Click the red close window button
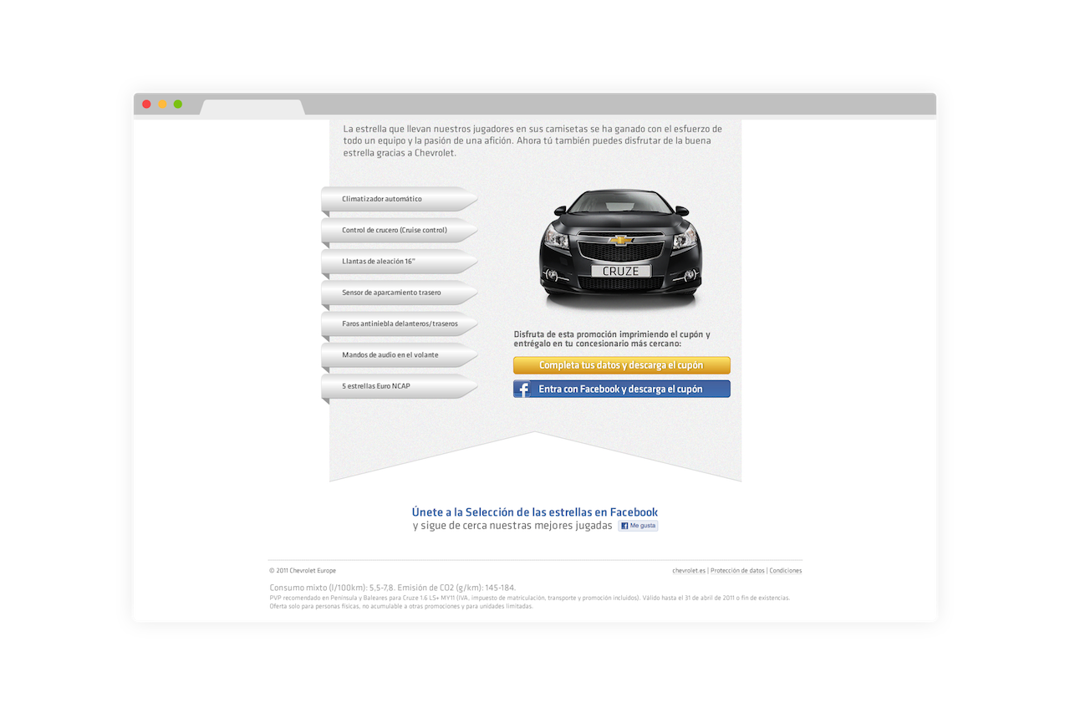This screenshot has width=1070, height=713. (146, 104)
